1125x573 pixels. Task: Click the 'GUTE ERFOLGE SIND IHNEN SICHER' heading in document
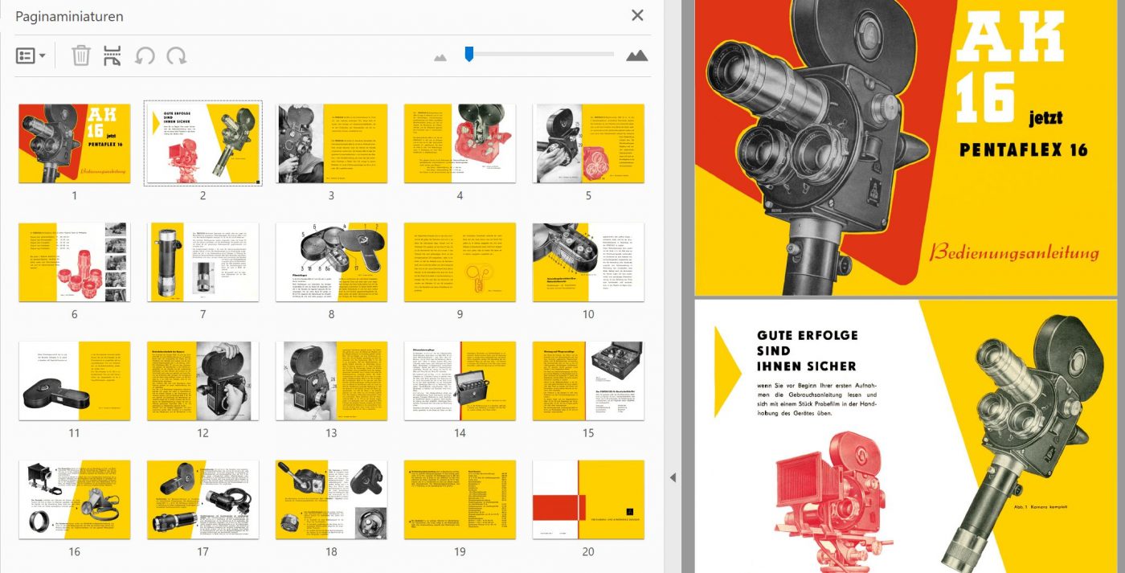coord(807,350)
